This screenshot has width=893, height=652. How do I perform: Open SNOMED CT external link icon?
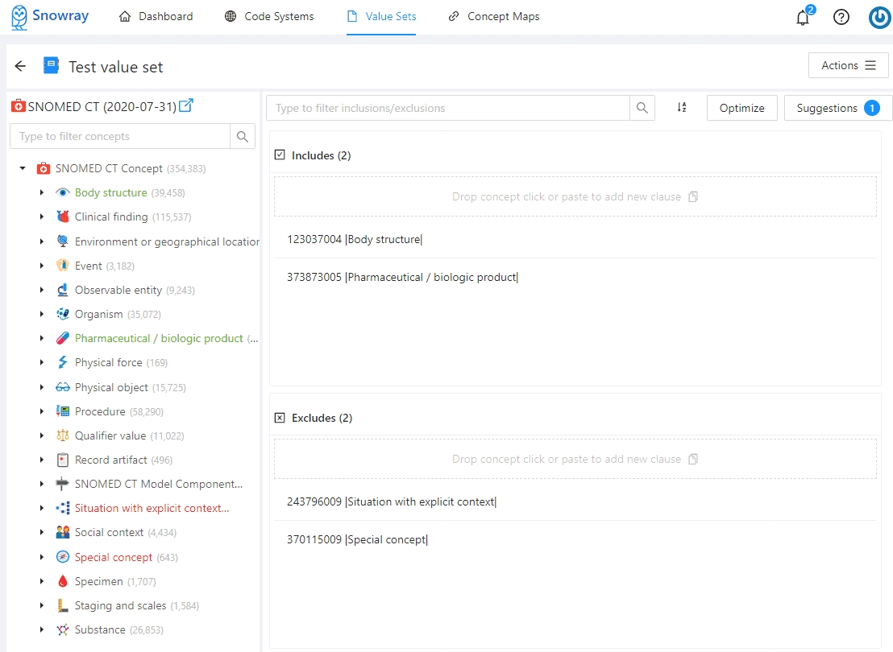point(186,105)
